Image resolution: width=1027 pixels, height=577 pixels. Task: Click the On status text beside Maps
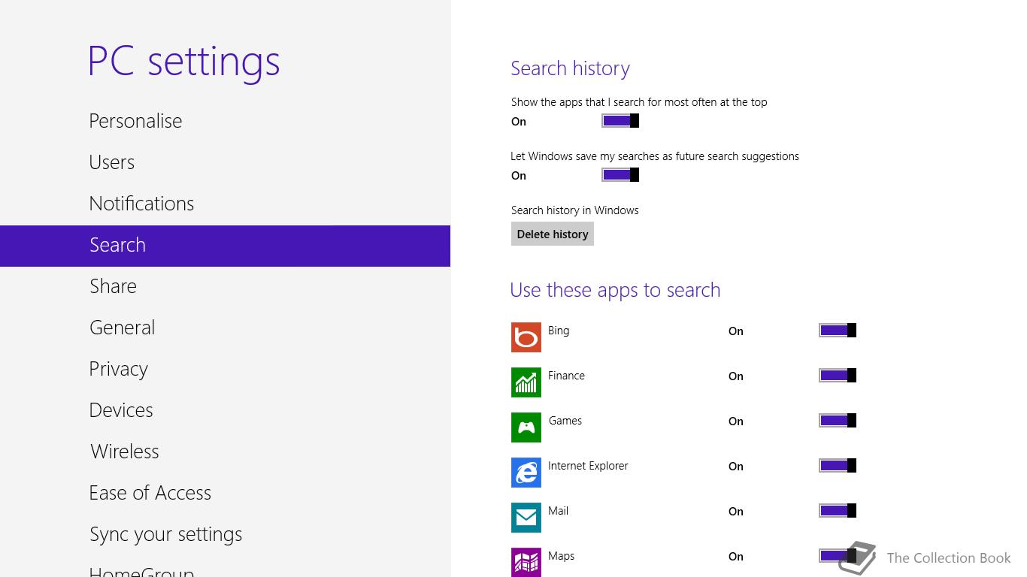click(736, 557)
